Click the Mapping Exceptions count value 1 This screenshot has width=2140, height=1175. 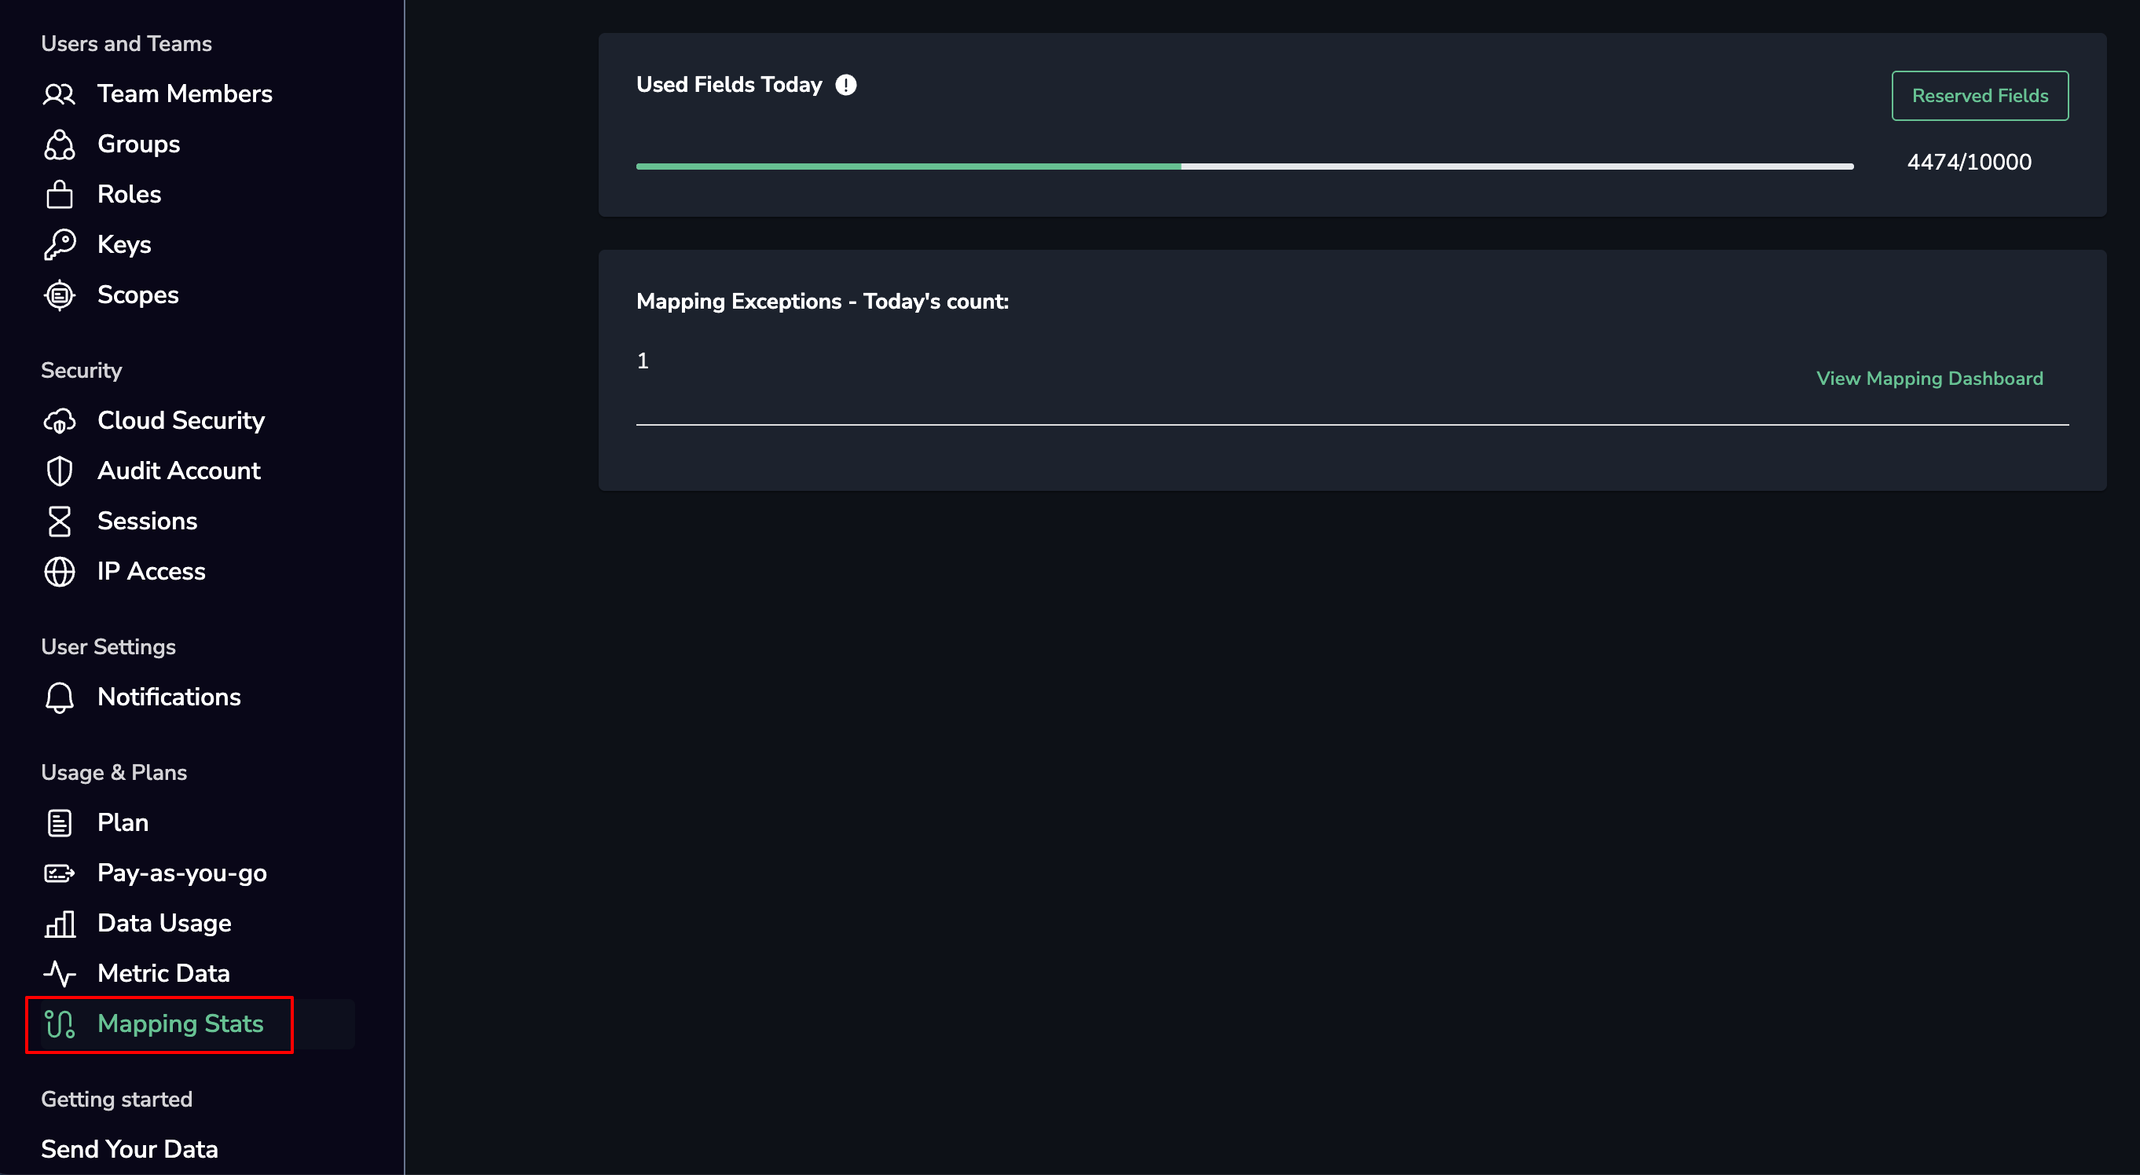click(642, 361)
